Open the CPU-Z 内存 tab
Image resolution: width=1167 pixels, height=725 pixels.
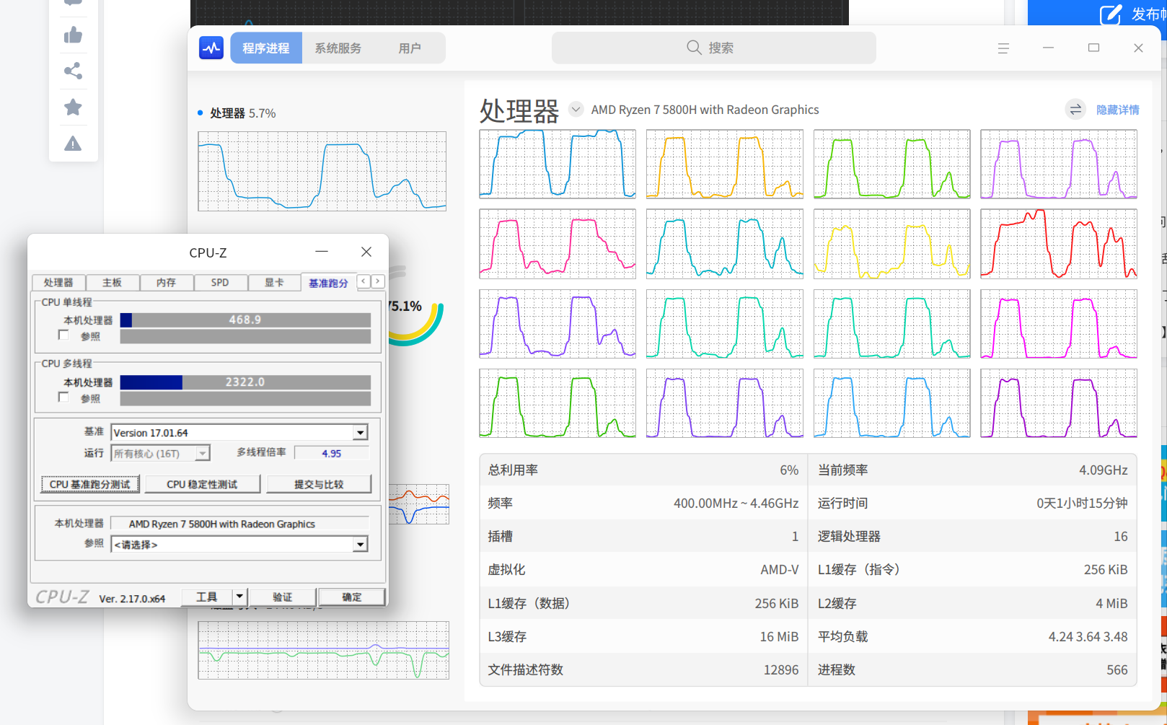(166, 282)
